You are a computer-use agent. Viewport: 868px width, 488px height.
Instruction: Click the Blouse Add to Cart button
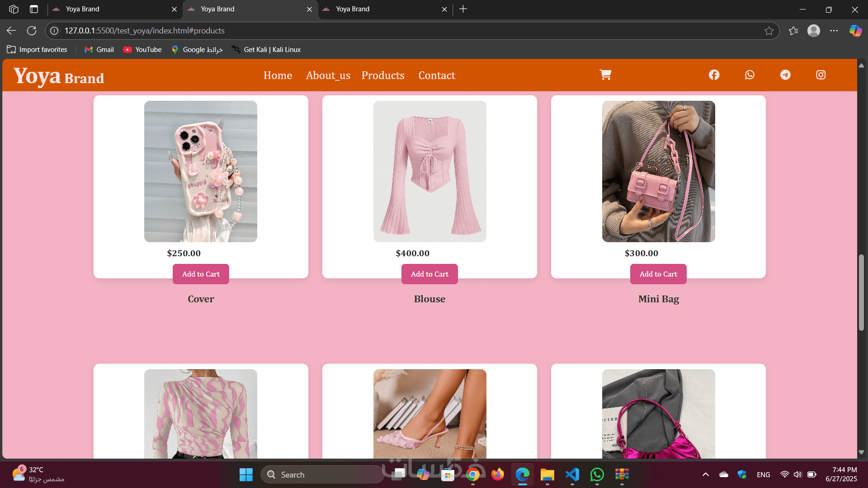click(429, 274)
